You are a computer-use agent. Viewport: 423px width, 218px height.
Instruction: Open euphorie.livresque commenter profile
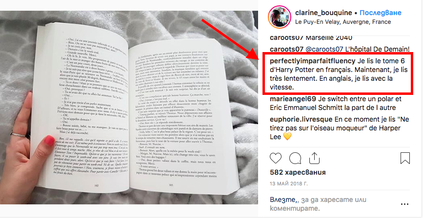point(301,120)
